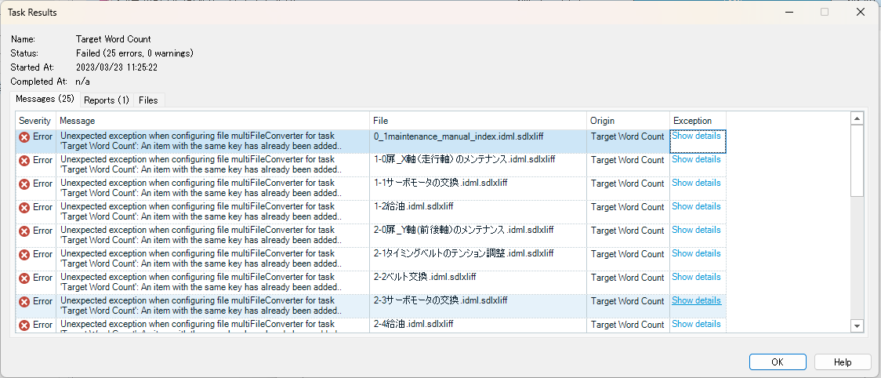
Task: Click the Failed (25 errors, 0 warnings) status
Action: point(134,53)
